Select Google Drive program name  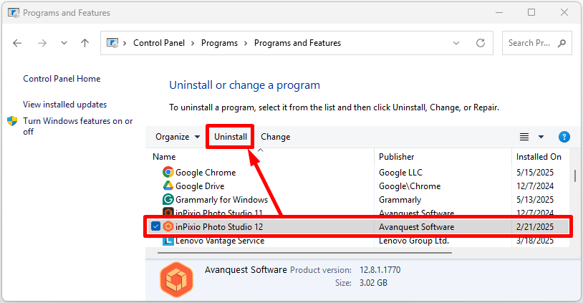[x=200, y=186]
